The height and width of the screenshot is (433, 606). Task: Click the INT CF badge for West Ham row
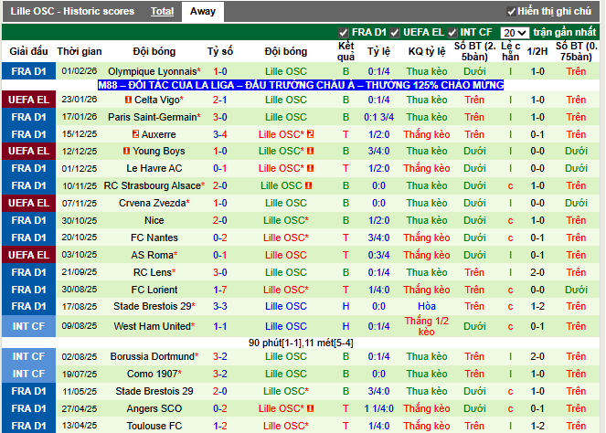click(x=28, y=326)
